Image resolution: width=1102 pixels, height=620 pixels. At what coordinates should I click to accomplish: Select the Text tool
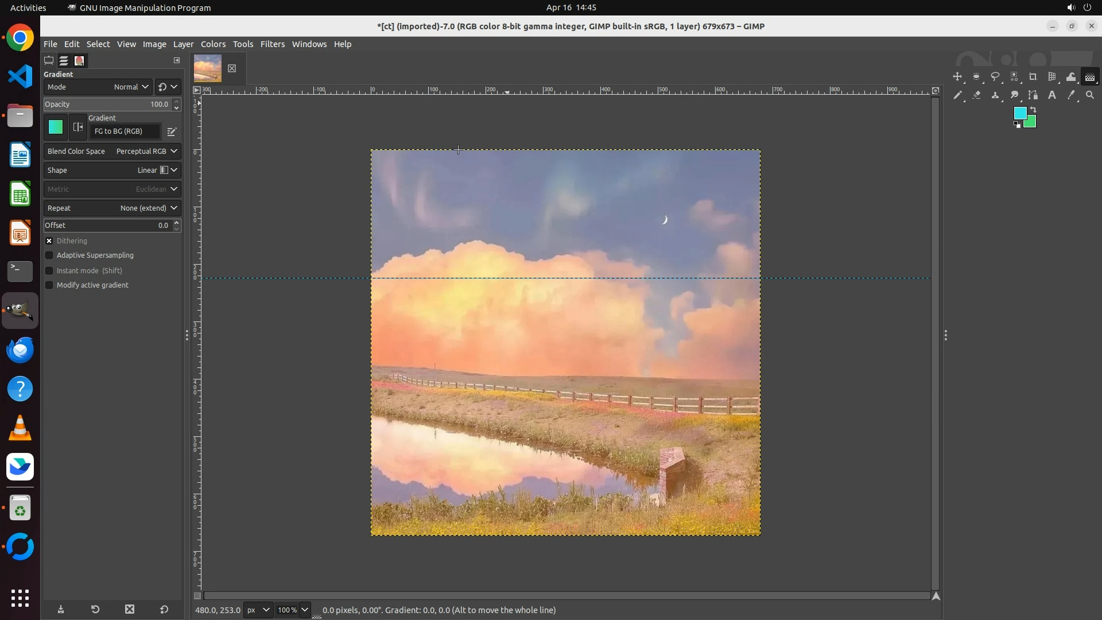pyautogui.click(x=1052, y=95)
